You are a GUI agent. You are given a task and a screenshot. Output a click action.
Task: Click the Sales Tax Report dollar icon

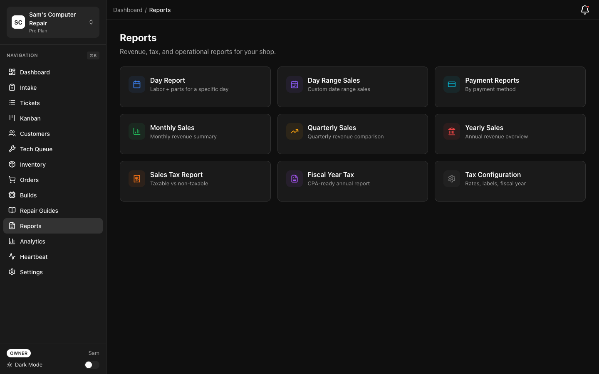coord(137,179)
